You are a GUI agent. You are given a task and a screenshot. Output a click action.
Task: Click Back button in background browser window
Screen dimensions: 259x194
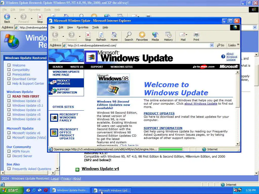click(7, 18)
